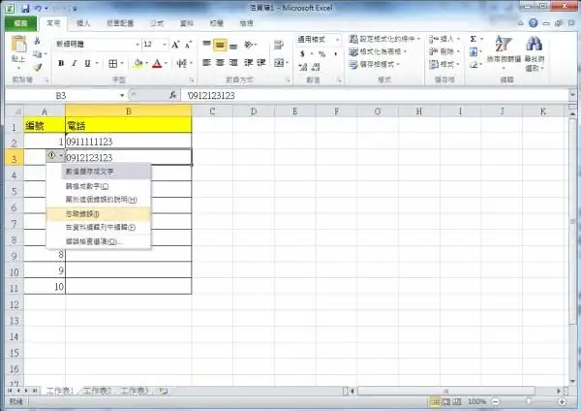This screenshot has height=411, width=581.
Task: Open Format as Table menu
Action: click(x=378, y=51)
